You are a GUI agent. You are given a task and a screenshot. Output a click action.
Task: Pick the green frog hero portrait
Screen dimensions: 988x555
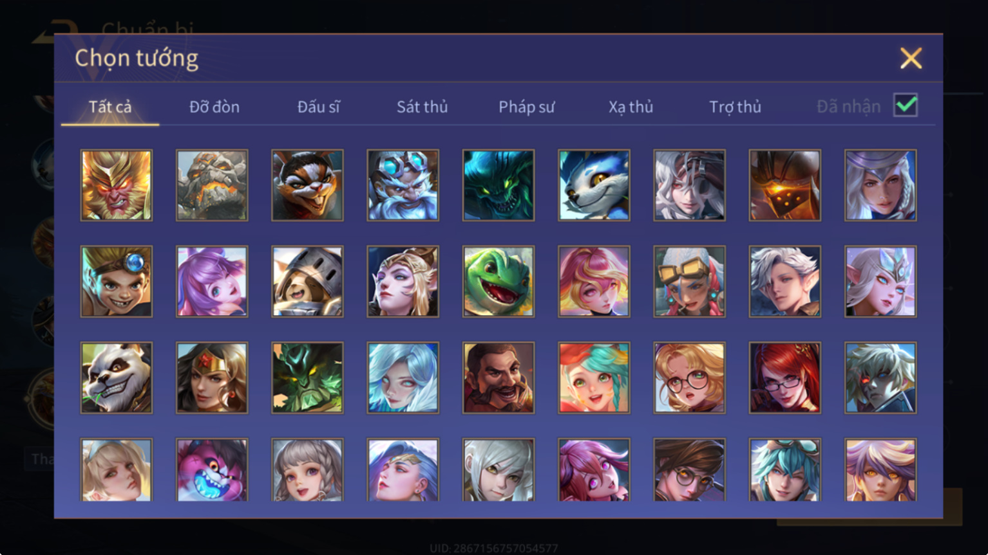point(499,281)
